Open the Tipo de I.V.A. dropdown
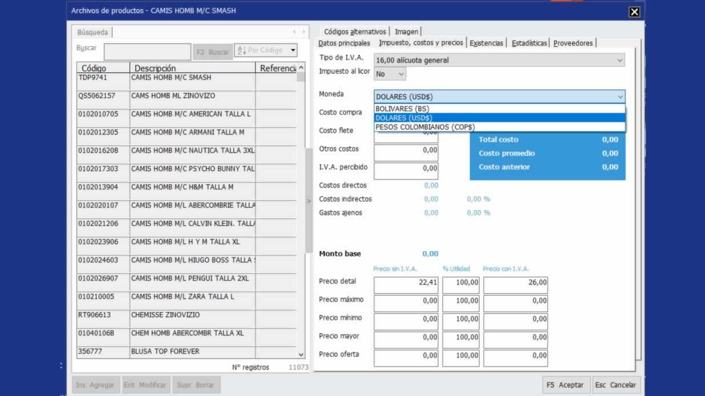This screenshot has height=396, width=705. [499, 60]
